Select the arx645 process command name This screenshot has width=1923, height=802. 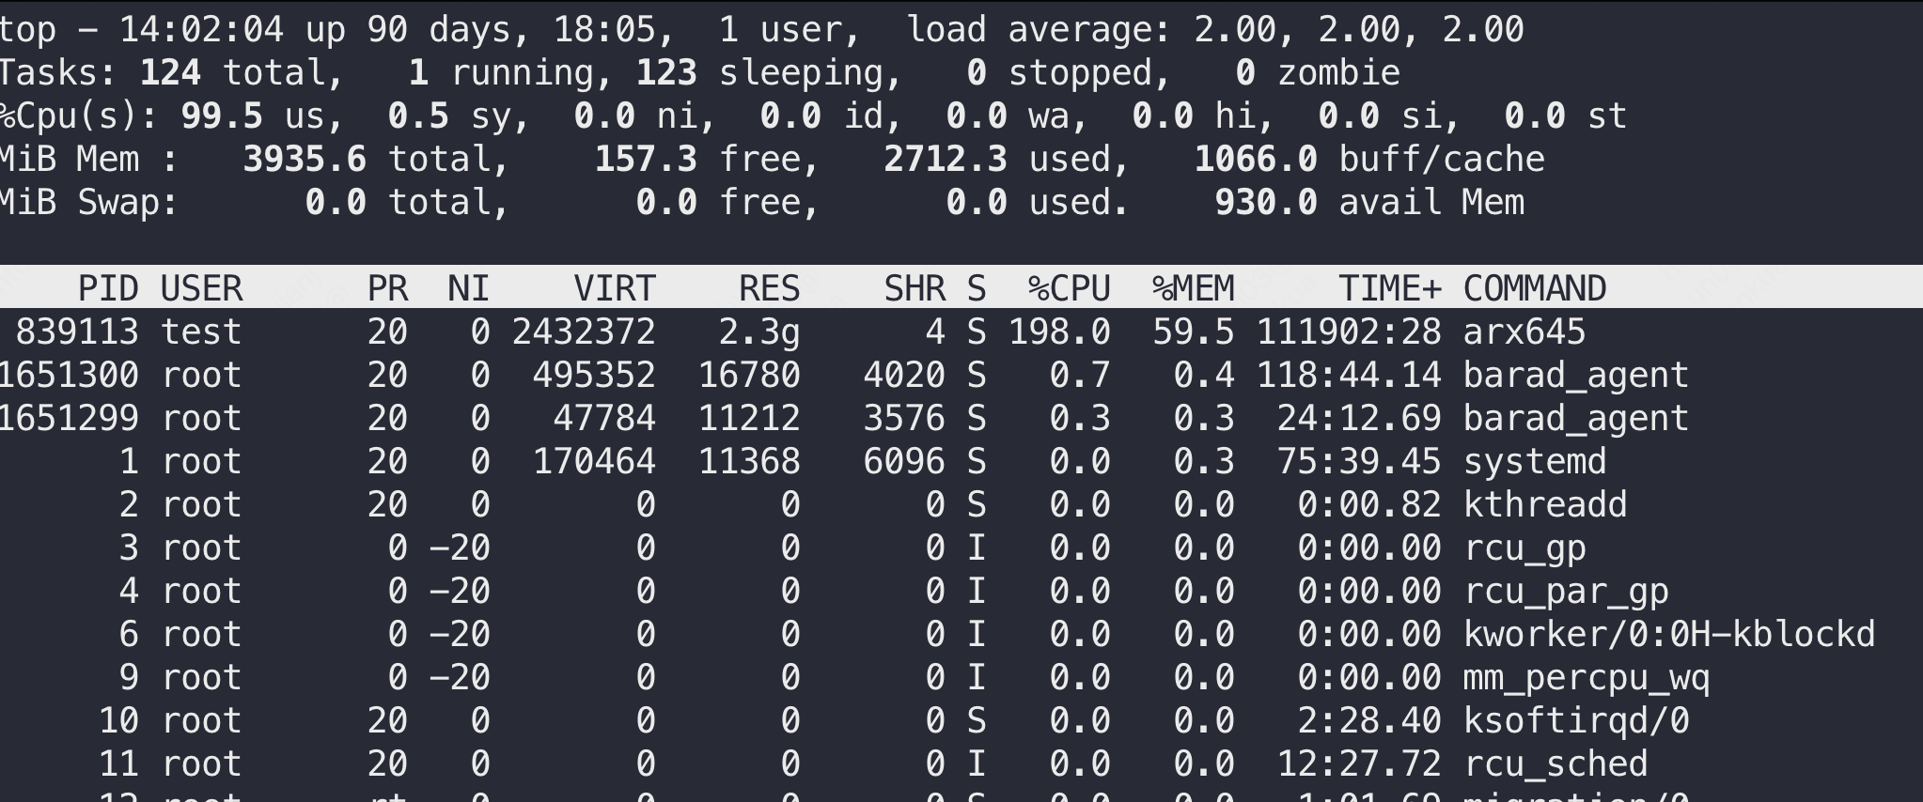pyautogui.click(x=1524, y=332)
